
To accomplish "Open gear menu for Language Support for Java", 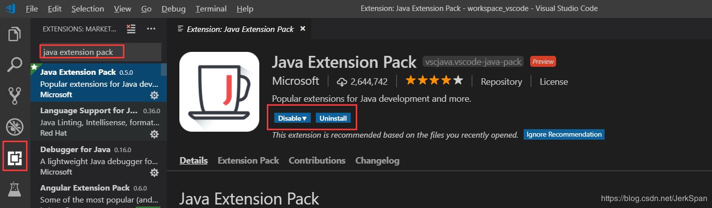I will 154,134.
